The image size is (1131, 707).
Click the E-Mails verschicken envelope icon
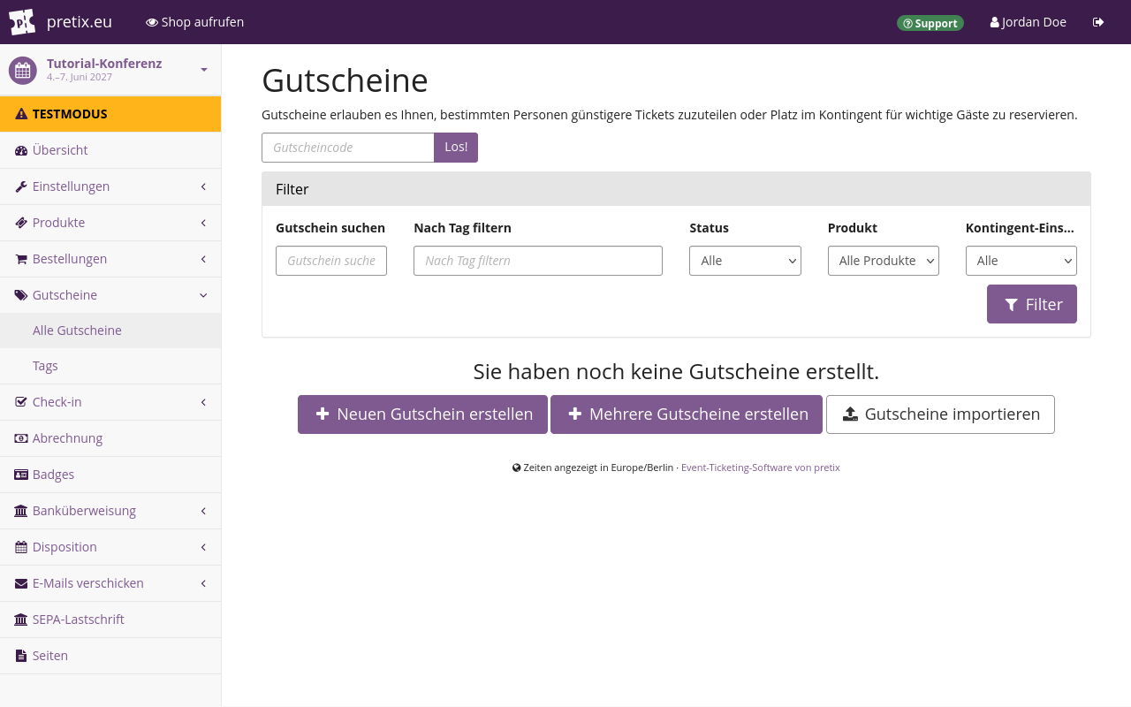21,583
